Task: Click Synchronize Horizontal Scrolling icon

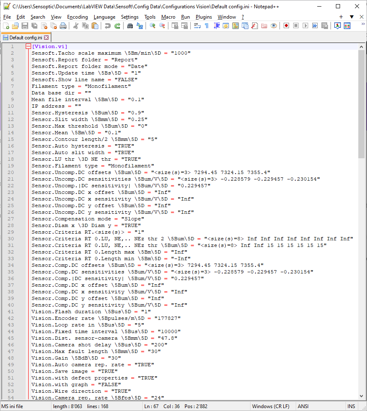Action: (x=185, y=26)
